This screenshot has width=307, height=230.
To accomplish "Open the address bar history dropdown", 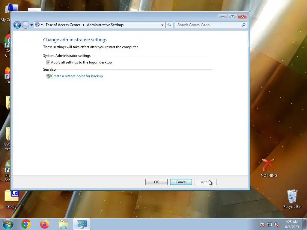I will (162, 25).
